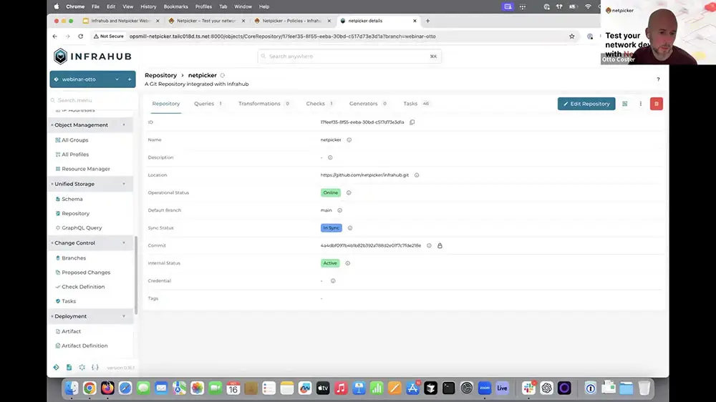
Task: Open info icon in Default Branch row
Action: (x=339, y=210)
